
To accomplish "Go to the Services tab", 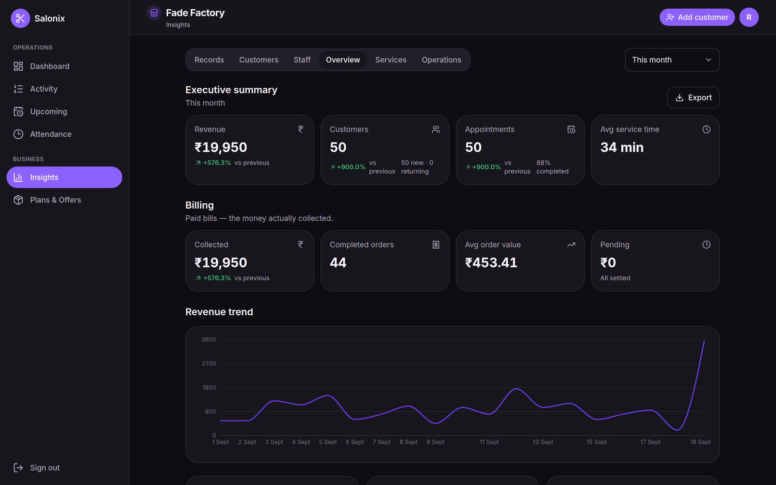I will [391, 60].
